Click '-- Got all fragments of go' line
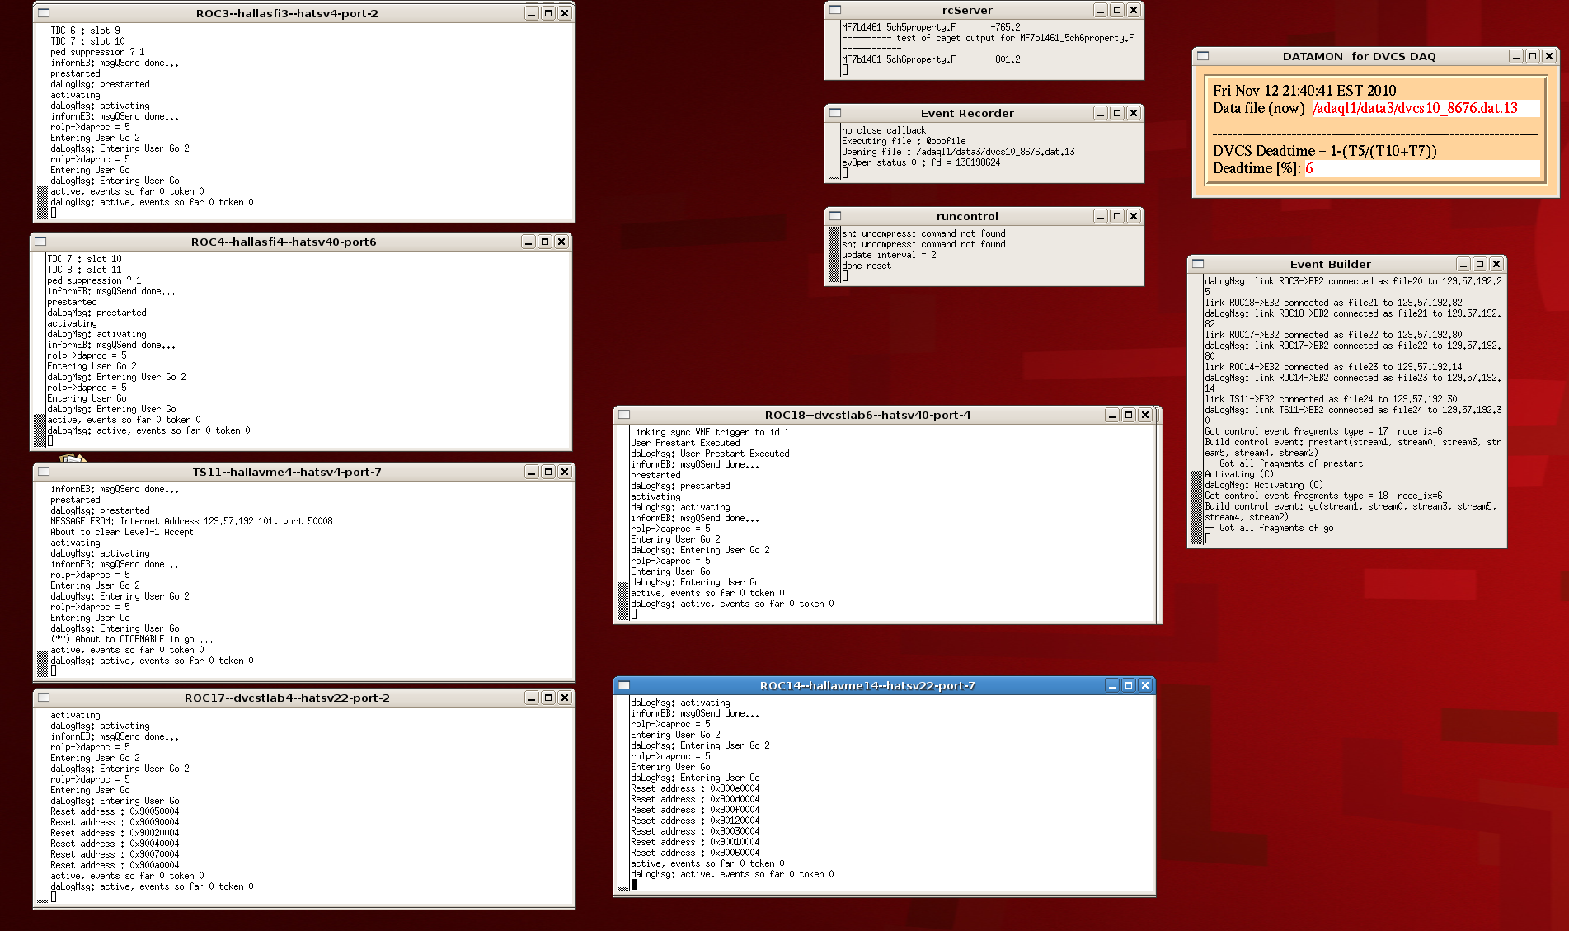This screenshot has width=1569, height=931. coord(1269,528)
